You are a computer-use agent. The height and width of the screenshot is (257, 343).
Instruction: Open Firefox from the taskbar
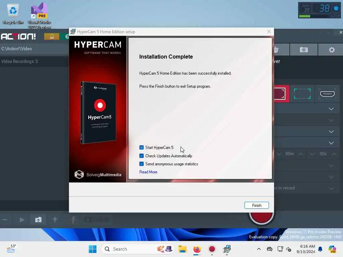click(x=197, y=249)
